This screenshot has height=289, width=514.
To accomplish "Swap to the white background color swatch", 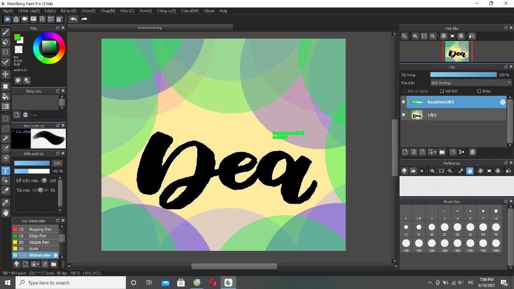I will (x=21, y=41).
